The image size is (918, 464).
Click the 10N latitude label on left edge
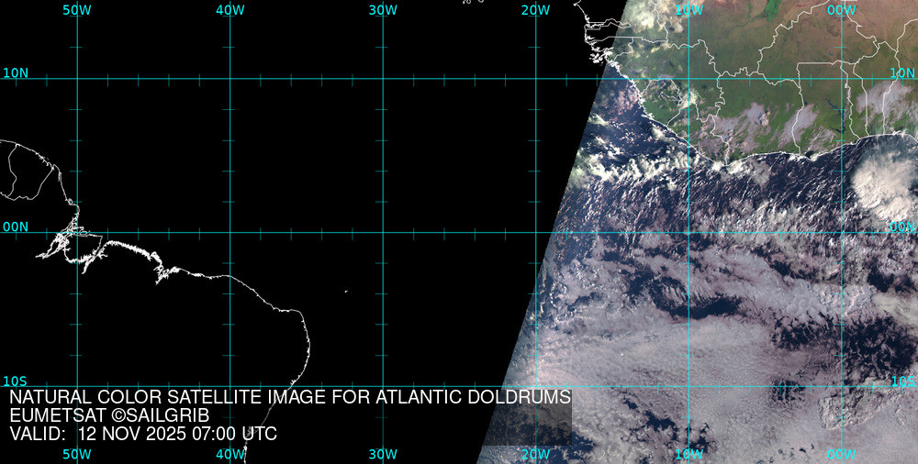click(16, 72)
